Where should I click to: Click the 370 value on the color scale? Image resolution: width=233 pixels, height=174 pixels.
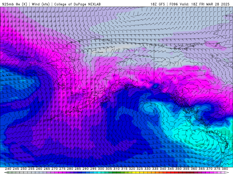pos(209,169)
